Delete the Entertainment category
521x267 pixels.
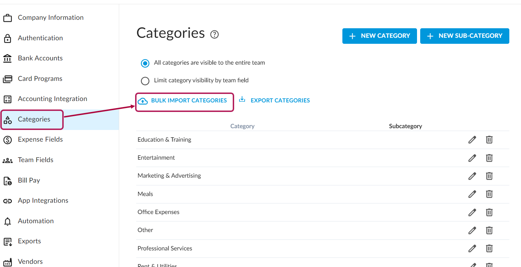pyautogui.click(x=489, y=158)
